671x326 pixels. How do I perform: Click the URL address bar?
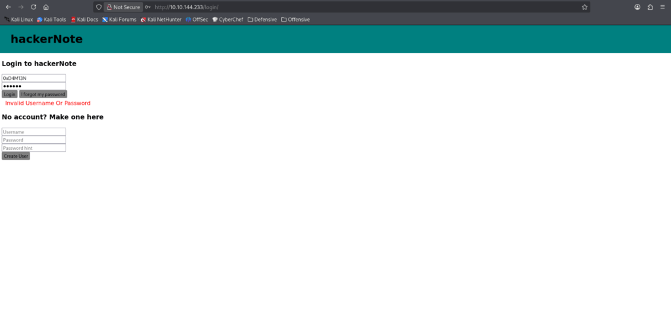click(x=360, y=7)
